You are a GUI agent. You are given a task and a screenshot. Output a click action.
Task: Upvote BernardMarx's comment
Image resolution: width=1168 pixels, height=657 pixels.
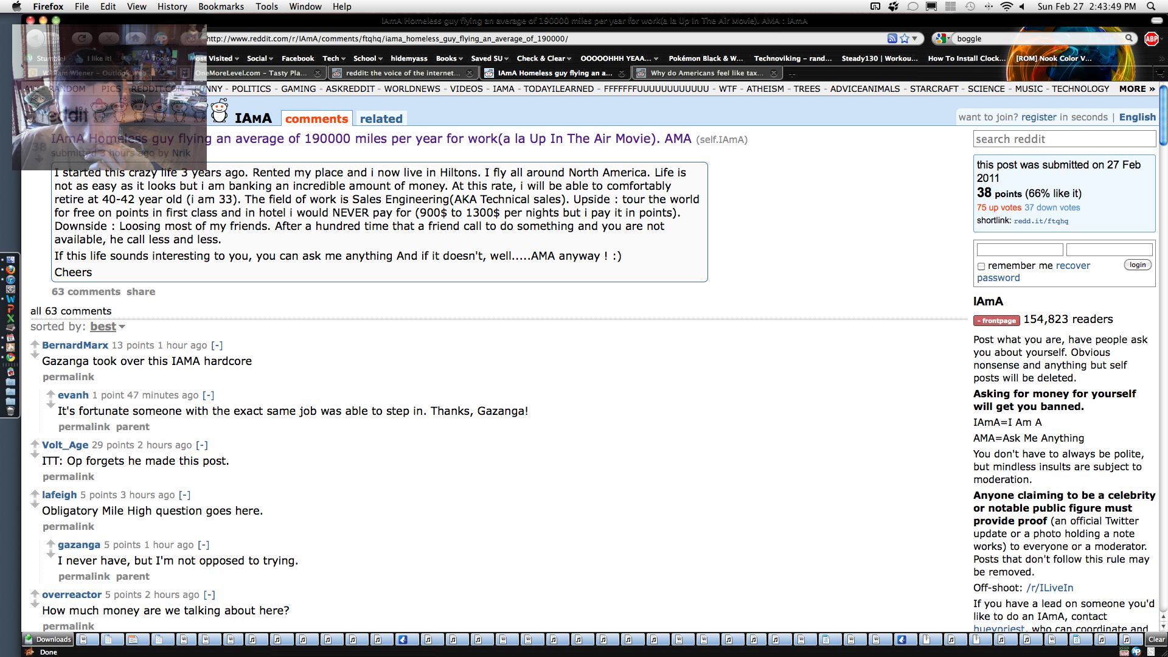pos(35,344)
